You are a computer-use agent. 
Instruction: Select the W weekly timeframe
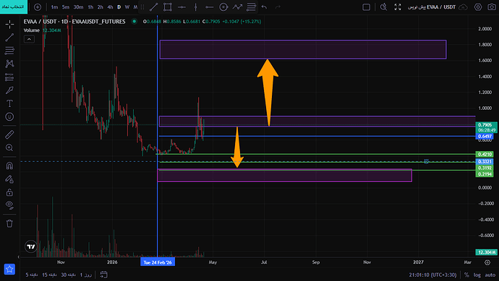click(x=127, y=7)
